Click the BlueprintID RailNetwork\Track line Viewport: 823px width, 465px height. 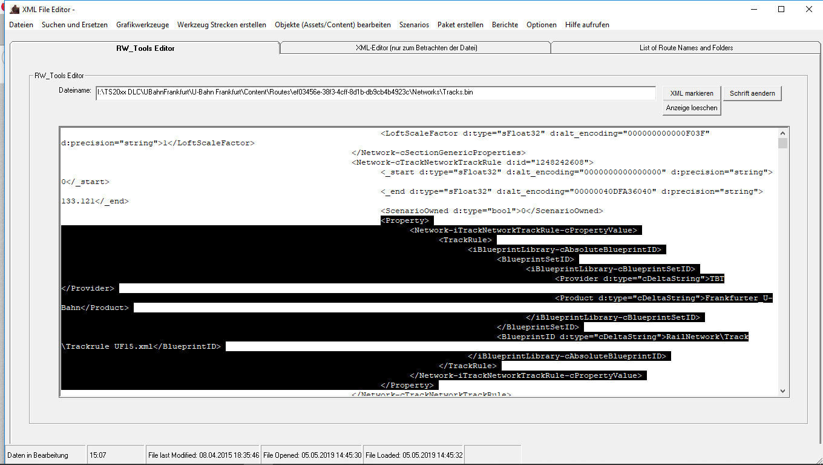pyautogui.click(x=623, y=337)
